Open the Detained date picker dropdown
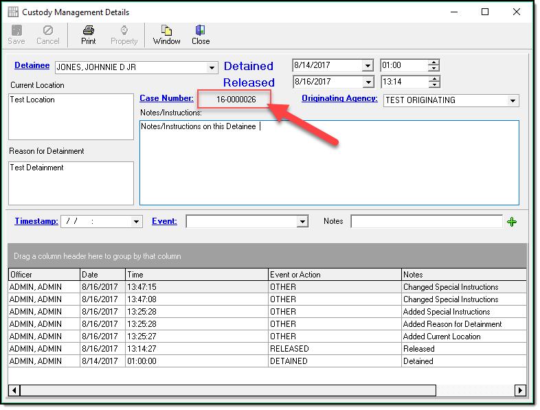Image resolution: width=540 pixels, height=410 pixels. point(368,66)
